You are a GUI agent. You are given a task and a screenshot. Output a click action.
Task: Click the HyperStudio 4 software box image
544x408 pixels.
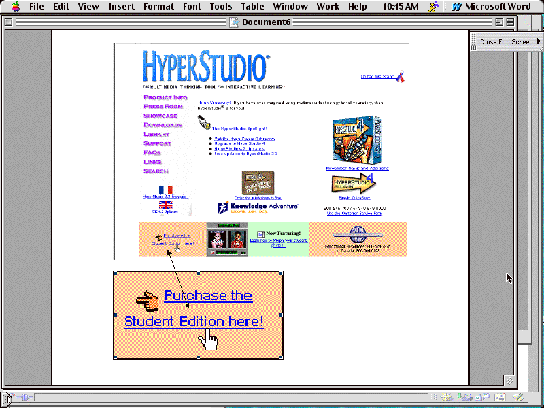click(x=358, y=140)
